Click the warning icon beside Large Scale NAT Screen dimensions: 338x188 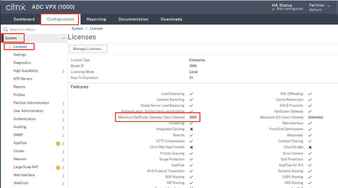pyautogui.click(x=58, y=168)
